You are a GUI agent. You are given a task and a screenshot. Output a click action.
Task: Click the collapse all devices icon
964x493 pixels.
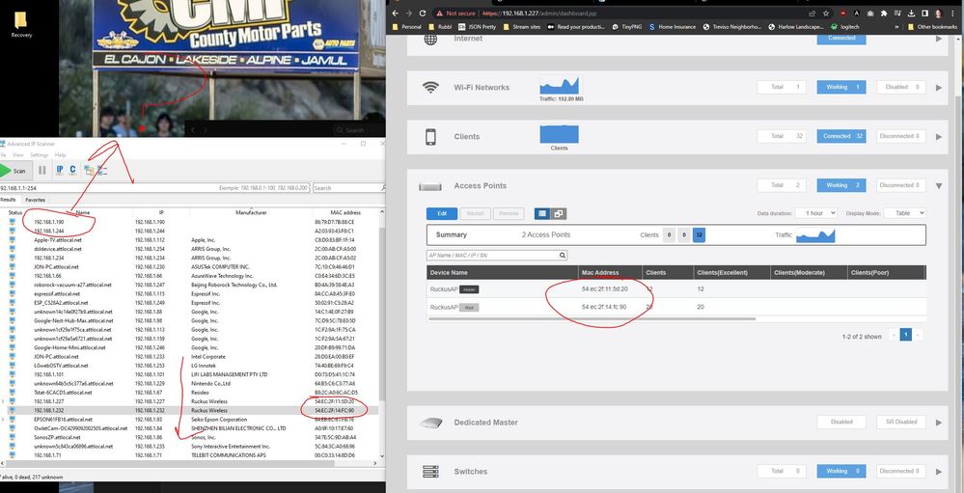coord(102,171)
